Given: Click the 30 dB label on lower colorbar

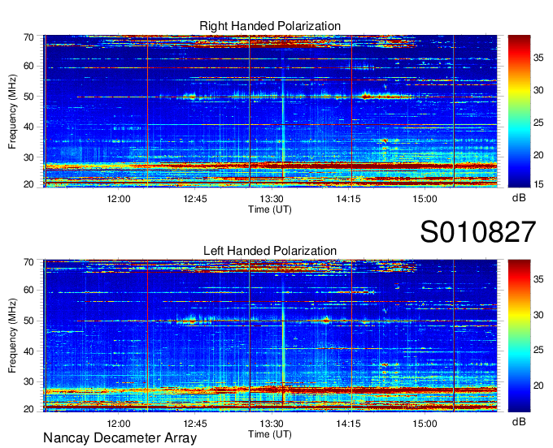Looking at the screenshot, I should coord(538,315).
